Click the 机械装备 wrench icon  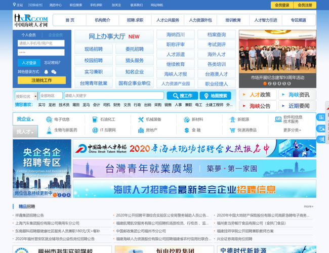pyautogui.click(x=141, y=119)
